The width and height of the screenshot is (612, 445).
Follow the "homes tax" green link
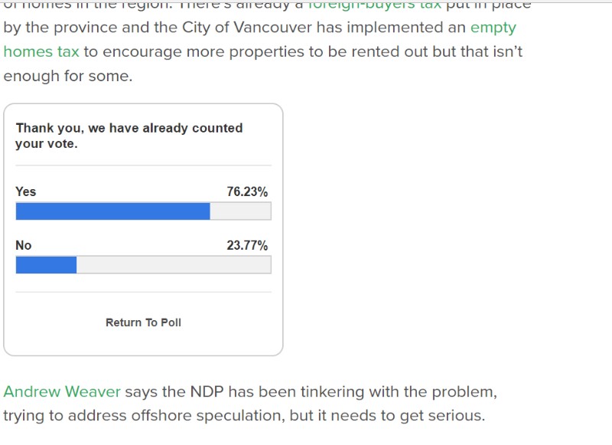[41, 51]
